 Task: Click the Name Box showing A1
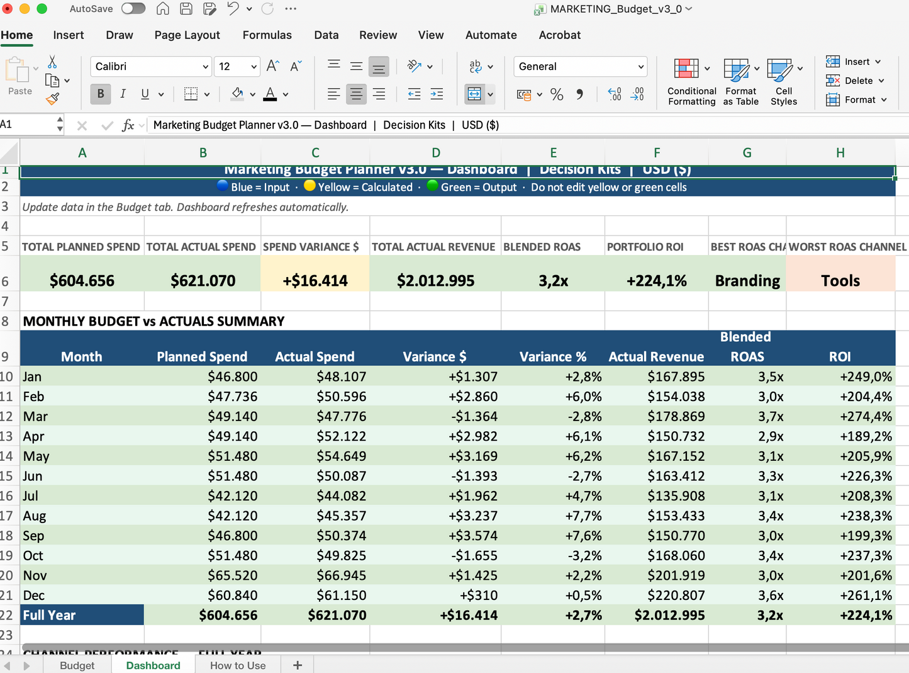tap(27, 125)
